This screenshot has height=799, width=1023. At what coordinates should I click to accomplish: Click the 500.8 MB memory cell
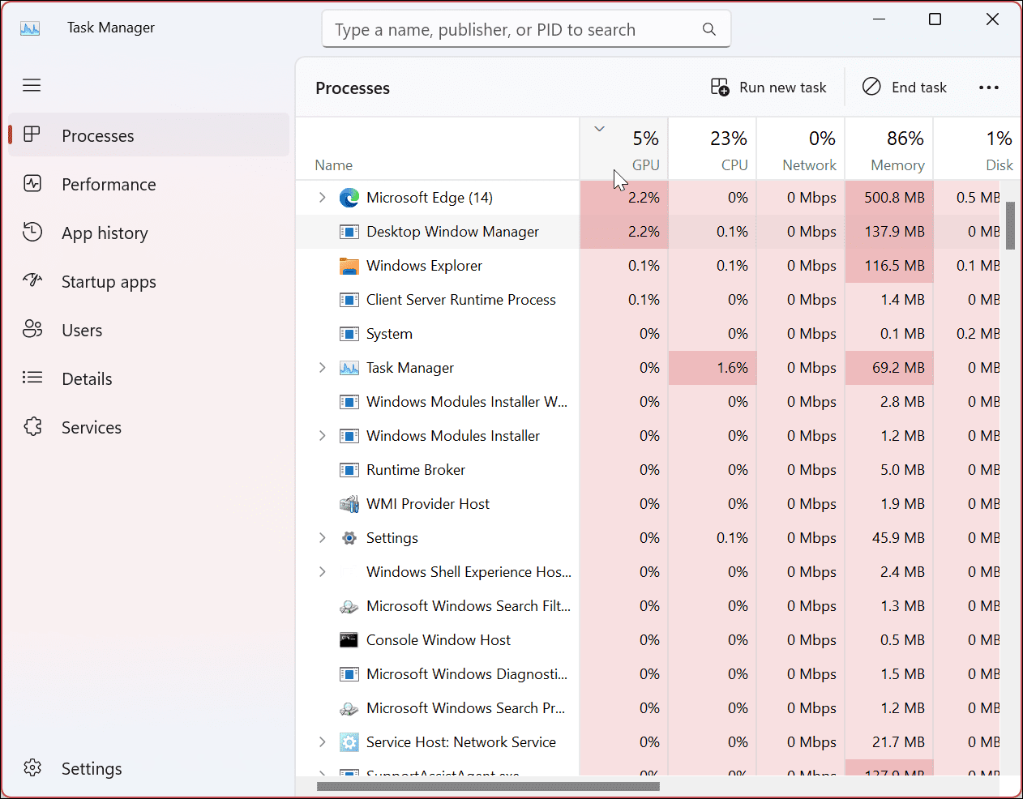(x=889, y=198)
